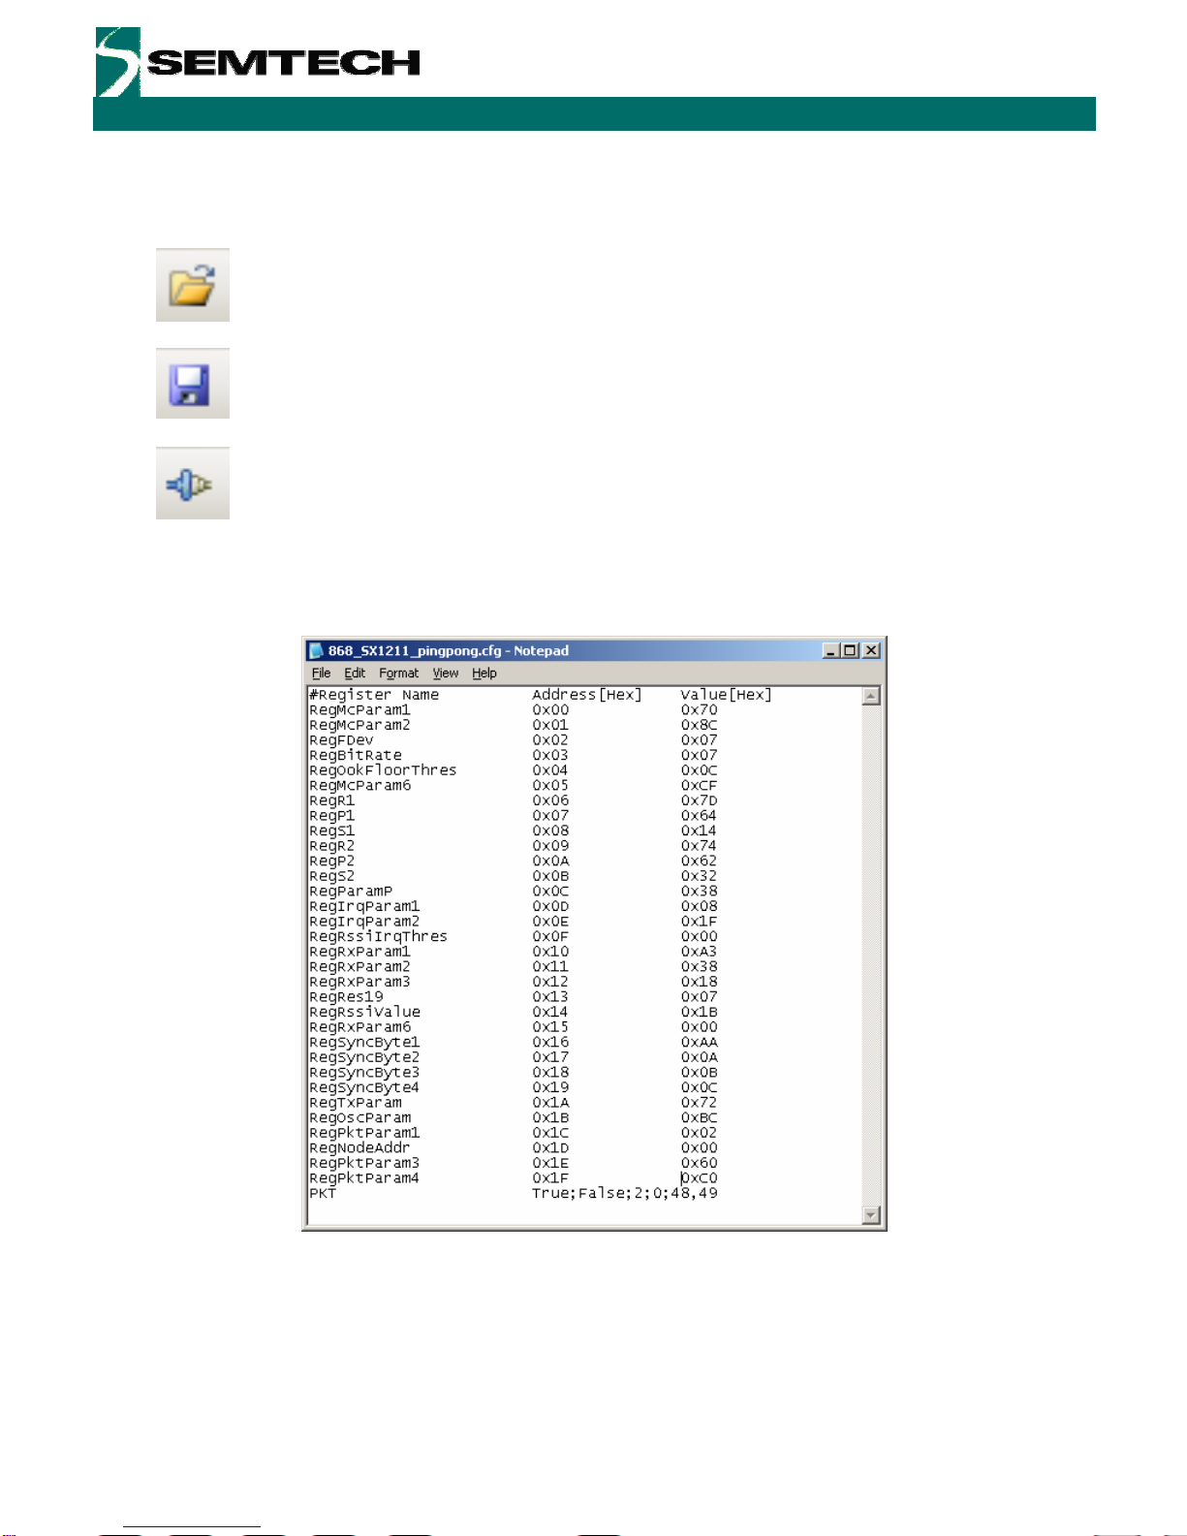Click the 'RegRxParam3' register name
The height and width of the screenshot is (1536, 1187).
point(360,982)
